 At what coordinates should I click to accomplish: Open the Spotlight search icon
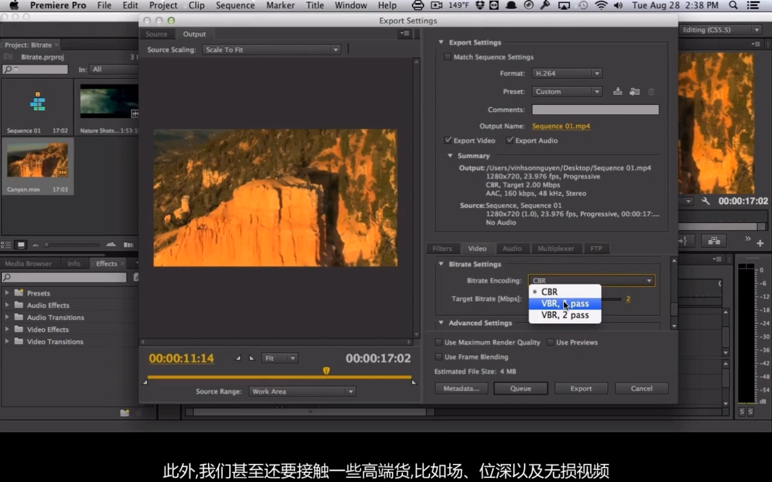point(733,5)
